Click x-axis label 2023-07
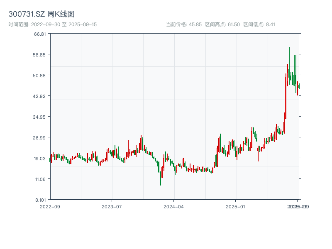This screenshot has height=249, width=332. click(x=112, y=207)
